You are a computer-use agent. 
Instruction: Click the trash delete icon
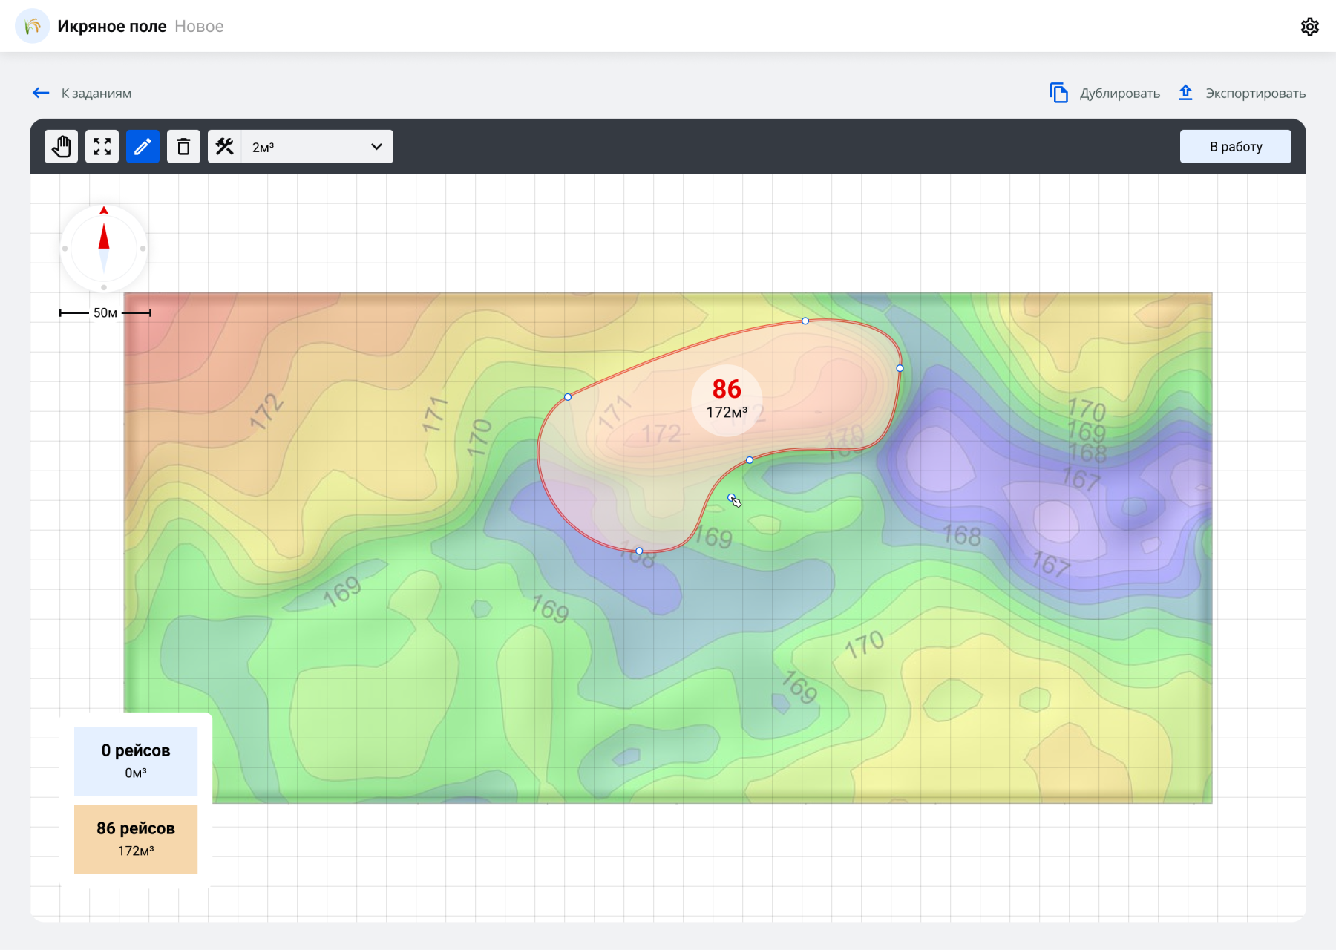tap(183, 147)
